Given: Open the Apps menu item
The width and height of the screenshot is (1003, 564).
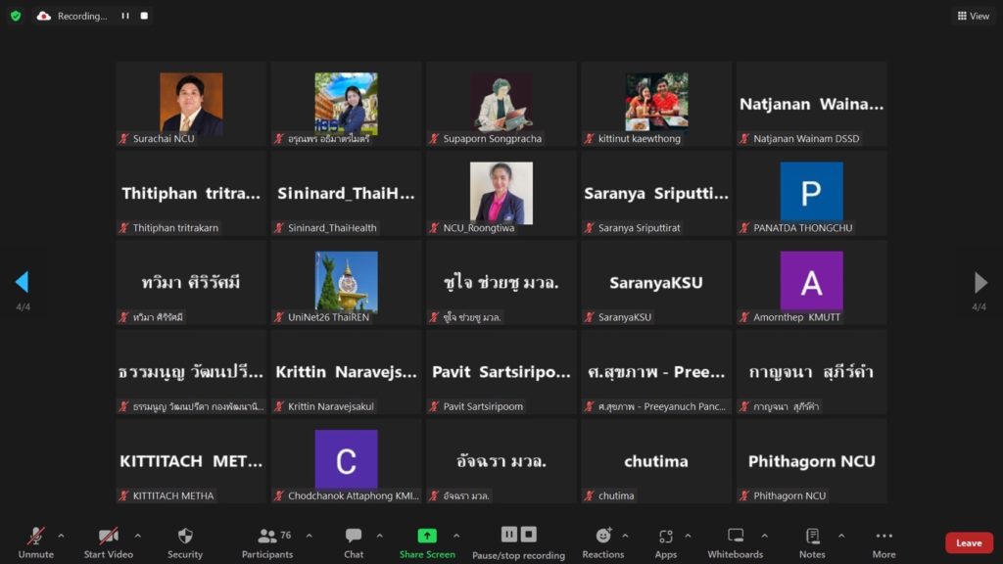Looking at the screenshot, I should pos(666,537).
